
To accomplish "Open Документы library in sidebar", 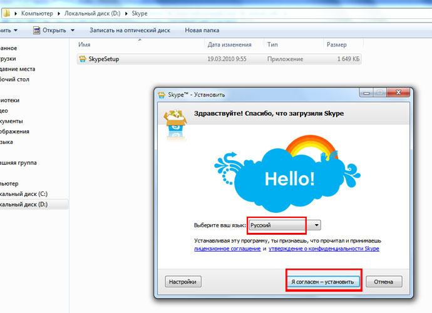I will tap(11, 121).
